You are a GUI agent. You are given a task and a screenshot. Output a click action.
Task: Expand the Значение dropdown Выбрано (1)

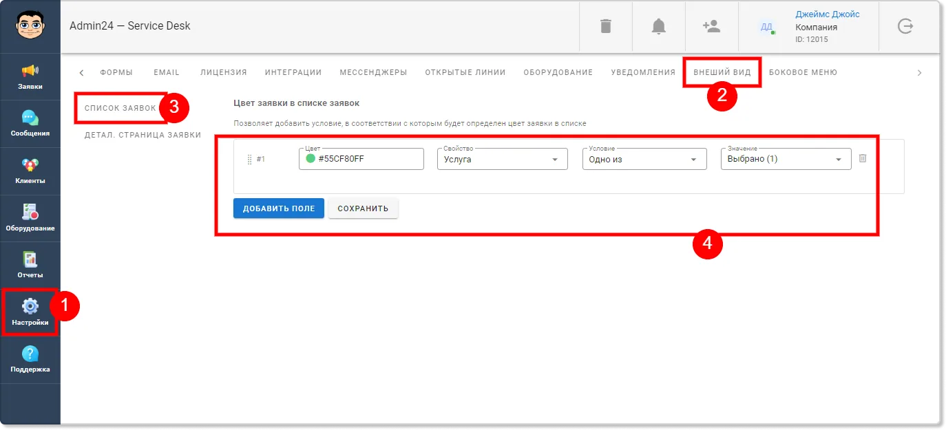point(786,159)
